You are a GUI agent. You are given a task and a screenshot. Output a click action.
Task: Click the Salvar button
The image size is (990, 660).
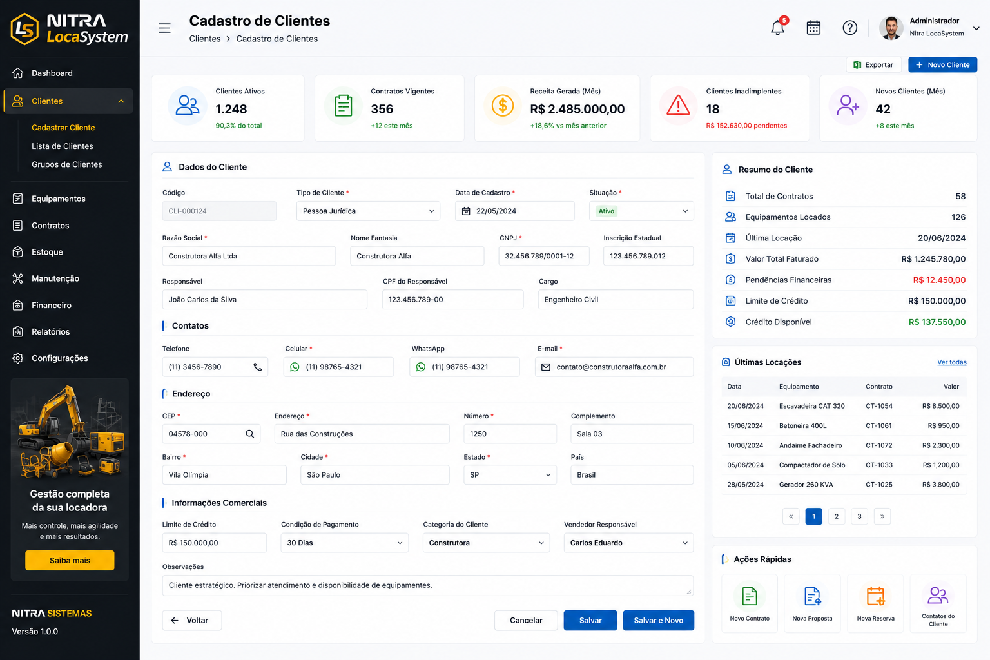coord(590,621)
